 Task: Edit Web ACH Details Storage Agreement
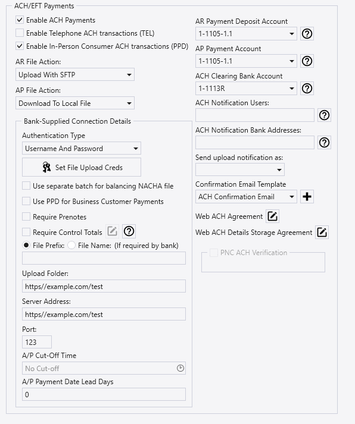[x=322, y=233]
